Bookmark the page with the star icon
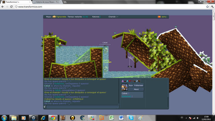The height and width of the screenshot is (121, 215). (x=208, y=7)
